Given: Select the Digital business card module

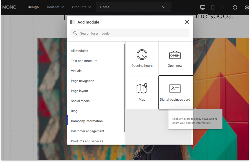Looking at the screenshot, I should (175, 92).
